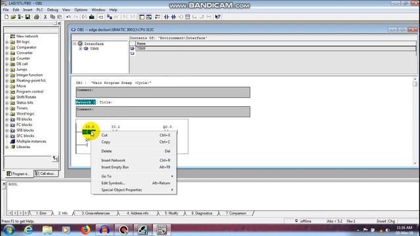Select the Program control folder label

(x=30, y=92)
